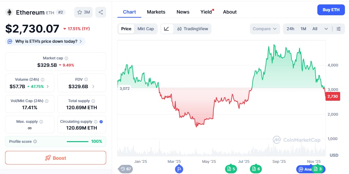The height and width of the screenshot is (174, 349).
Task: Switch to the Yield tab
Action: click(206, 12)
